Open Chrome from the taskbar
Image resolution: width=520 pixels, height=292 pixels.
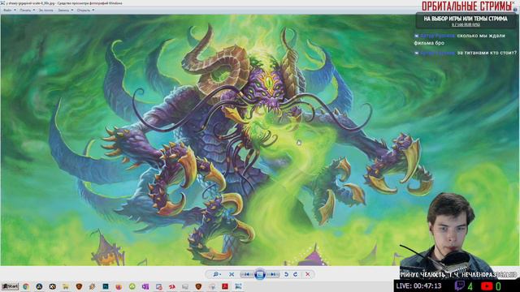click(26, 286)
